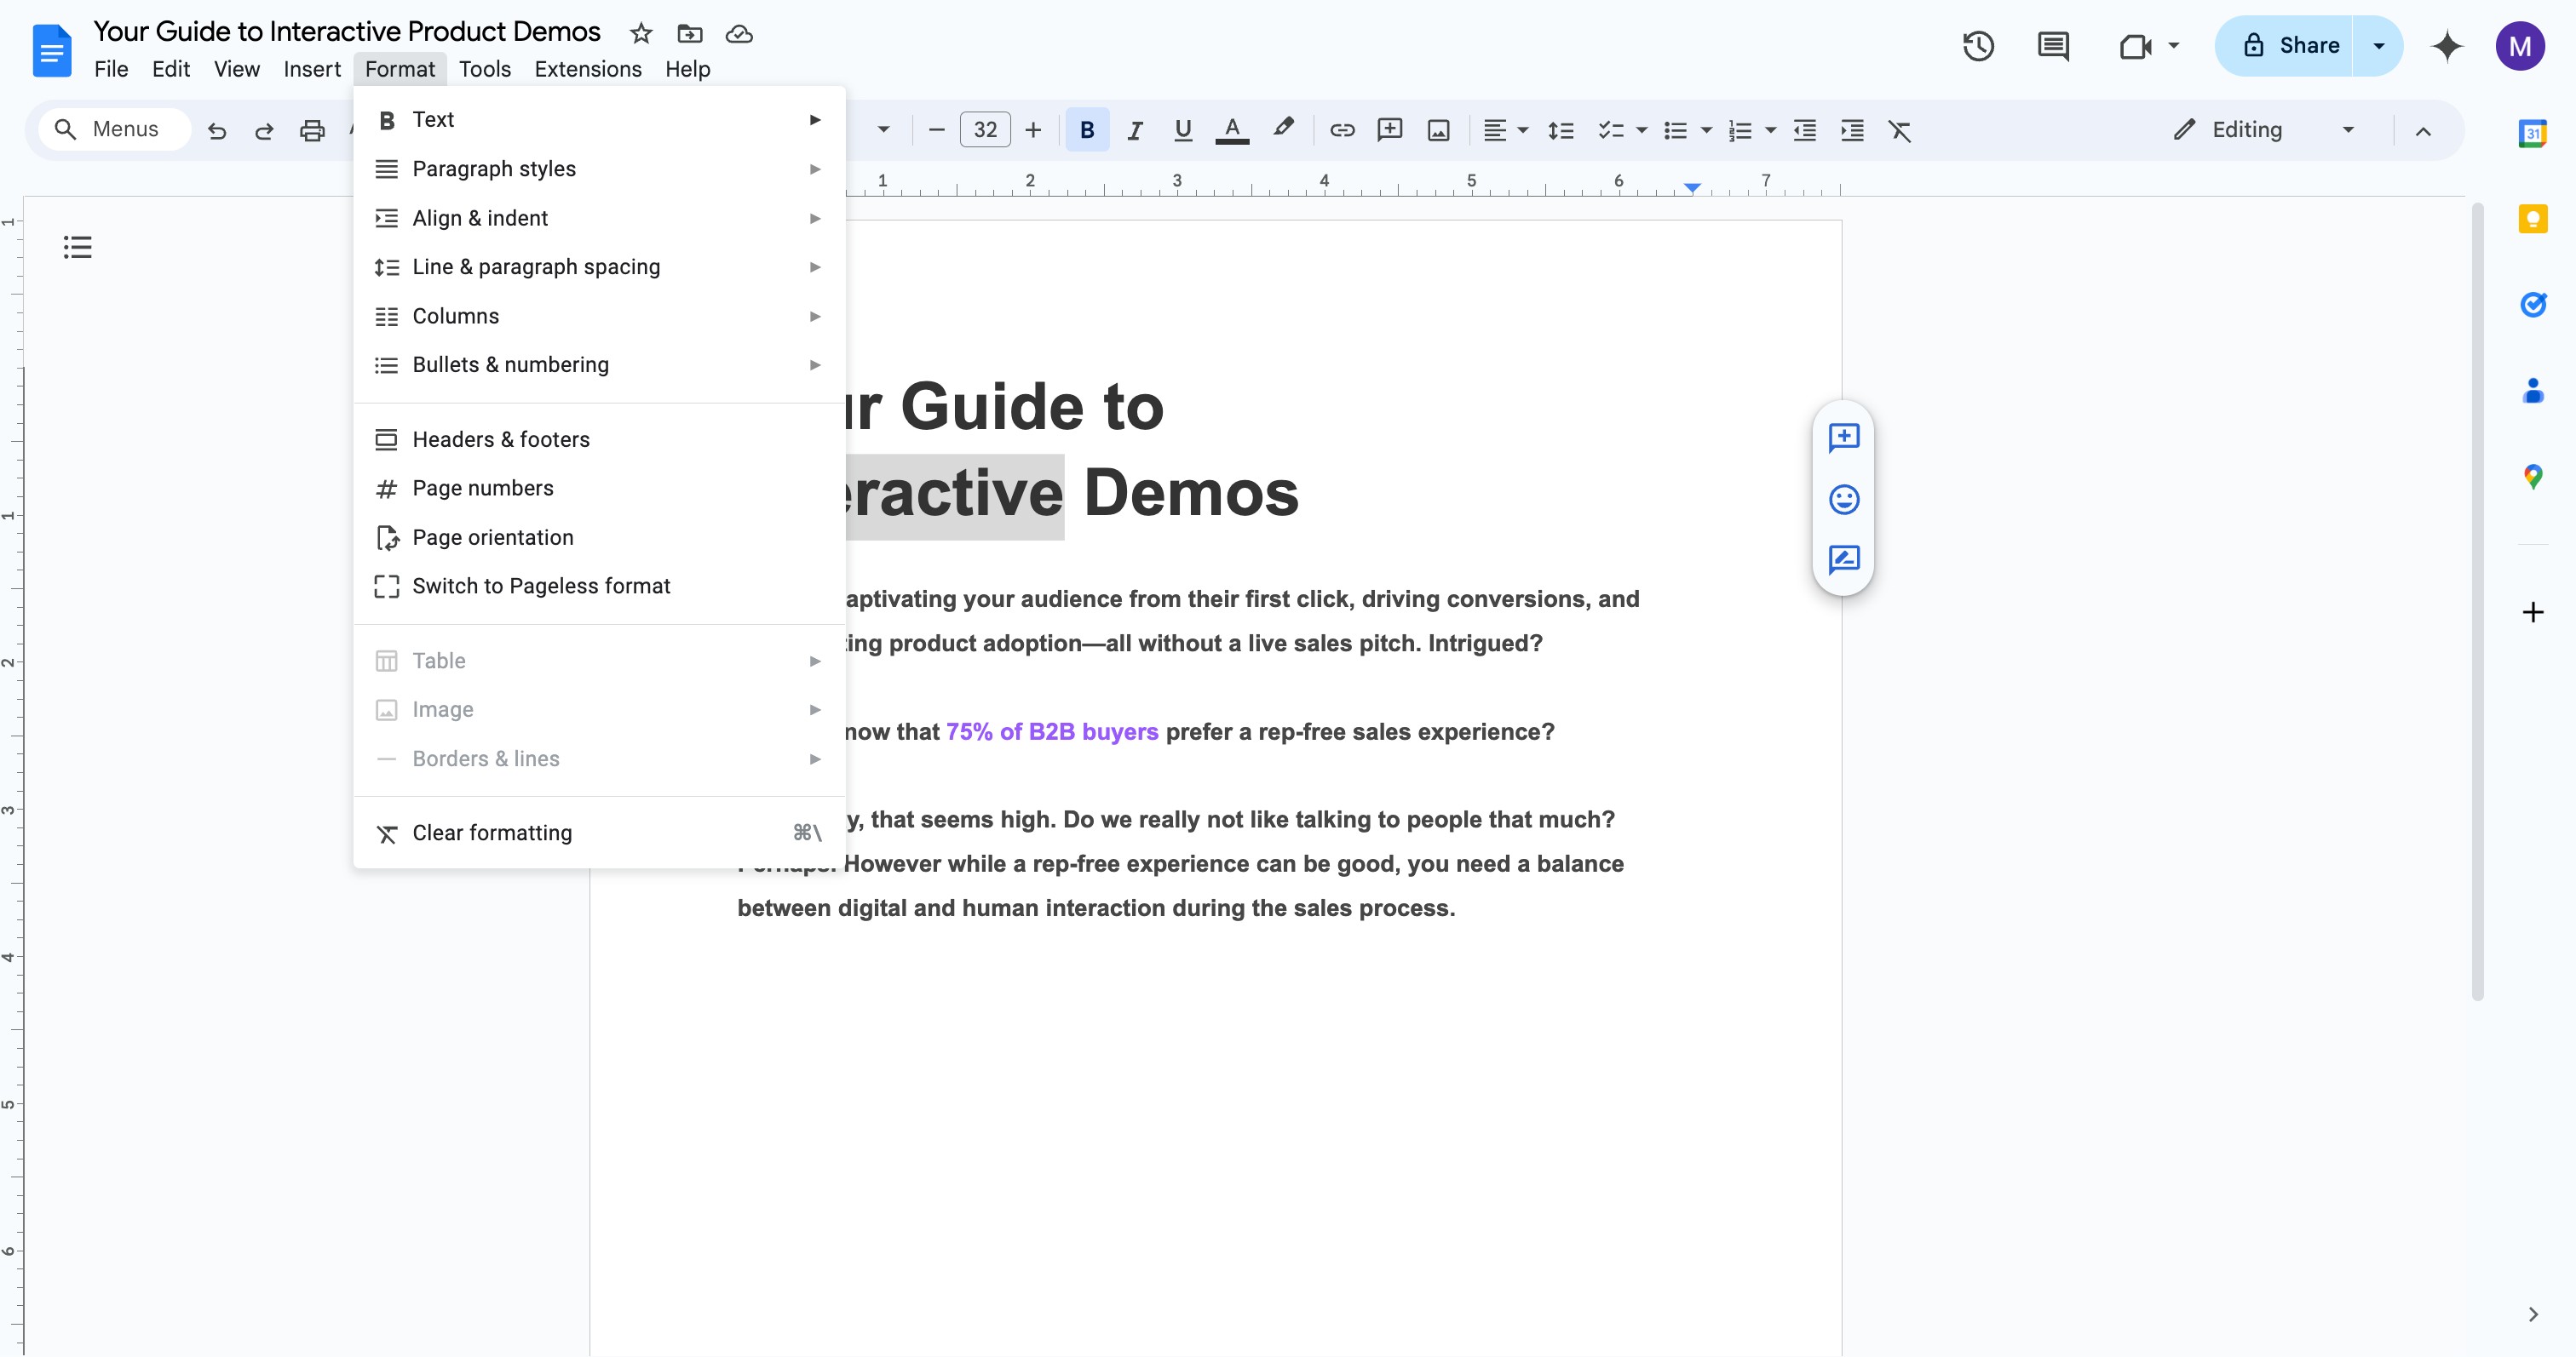
Task: Toggle italic formatting
Action: point(1135,130)
